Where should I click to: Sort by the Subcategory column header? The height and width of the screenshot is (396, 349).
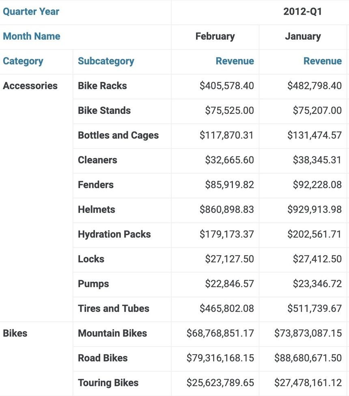pyautogui.click(x=106, y=61)
